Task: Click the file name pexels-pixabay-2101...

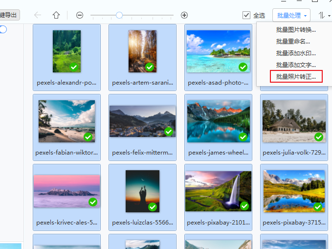Action: (x=218, y=223)
